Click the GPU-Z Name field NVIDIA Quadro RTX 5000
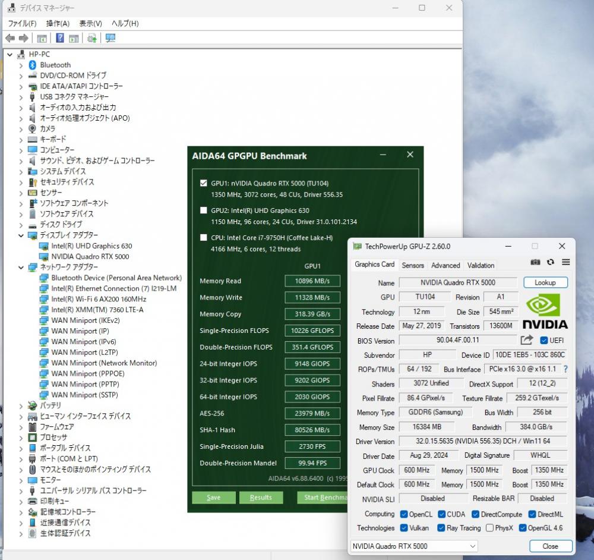 [x=457, y=282]
